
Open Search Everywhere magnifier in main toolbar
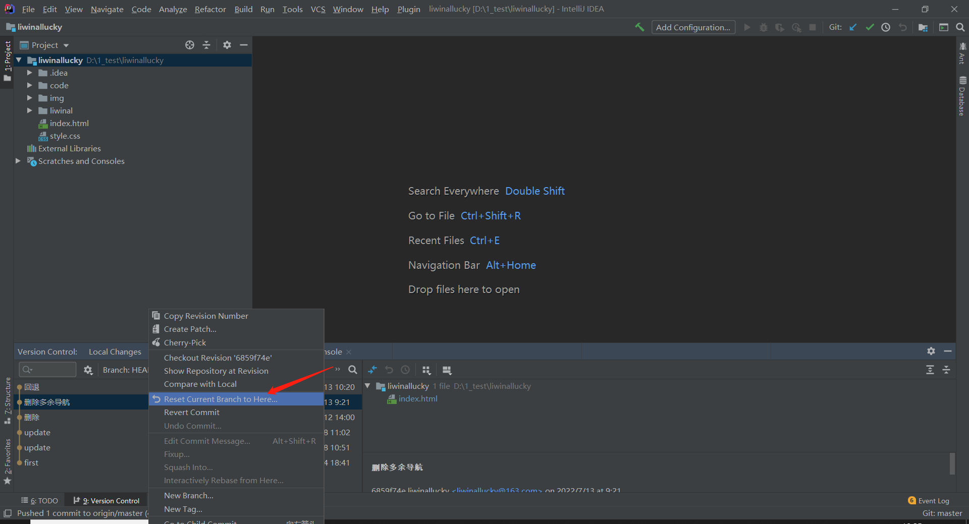tap(960, 27)
